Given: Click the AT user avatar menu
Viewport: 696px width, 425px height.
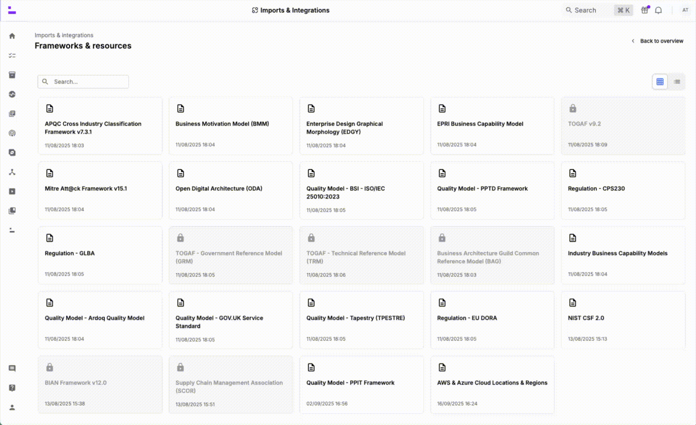Looking at the screenshot, I should pyautogui.click(x=685, y=11).
